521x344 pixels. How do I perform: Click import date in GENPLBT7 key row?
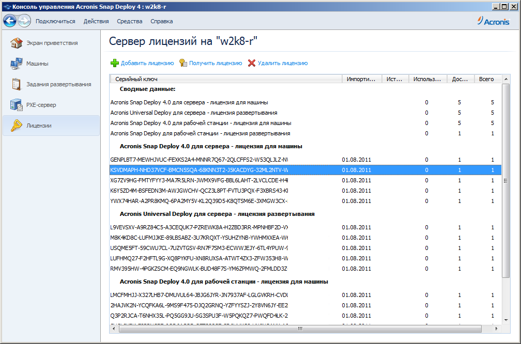(357, 160)
